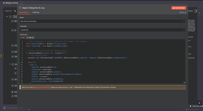Switch to the Ask AI tab

pos(30,38)
